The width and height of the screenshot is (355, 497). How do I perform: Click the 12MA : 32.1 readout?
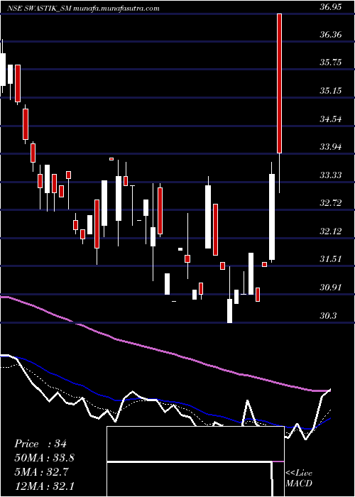point(45,486)
